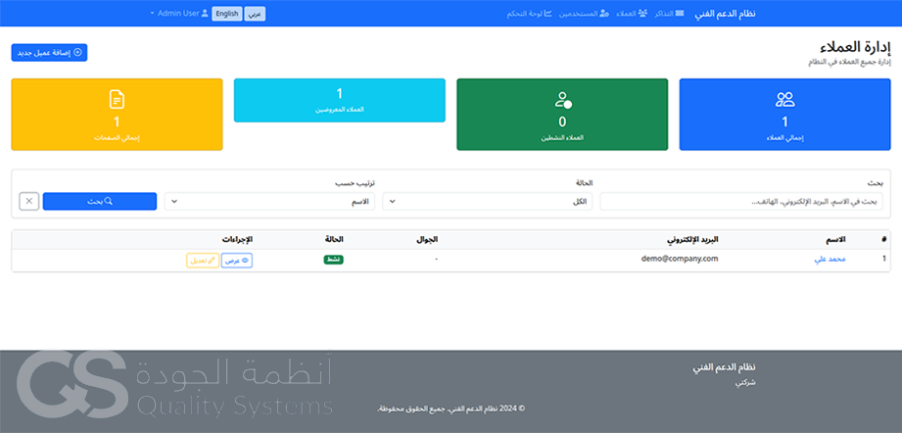This screenshot has width=902, height=433.
Task: Expand the Admin User account menu
Action: pyautogui.click(x=176, y=14)
